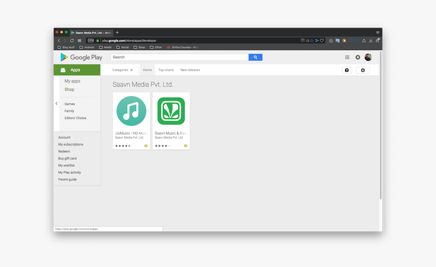This screenshot has width=436, height=267.
Task: Open the Online Courses bookmark
Action: pos(183,47)
